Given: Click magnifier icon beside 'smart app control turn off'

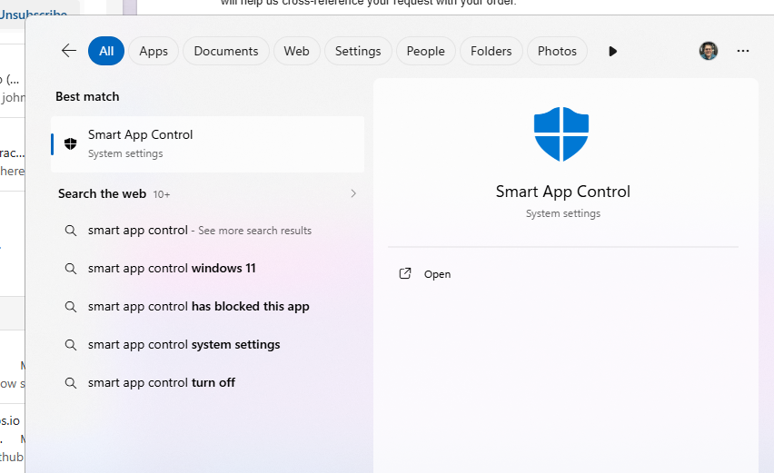Looking at the screenshot, I should point(71,383).
